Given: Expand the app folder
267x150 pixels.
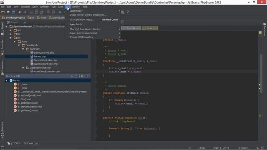Looking at the screenshot, I should click(10, 30).
